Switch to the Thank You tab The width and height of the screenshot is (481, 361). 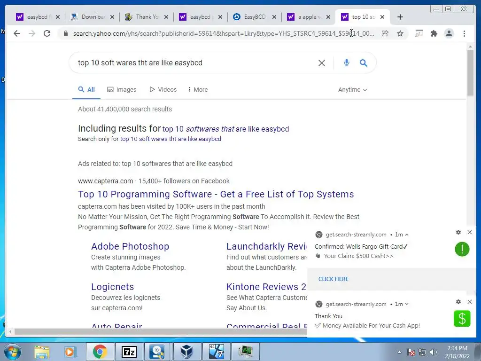coord(147,17)
